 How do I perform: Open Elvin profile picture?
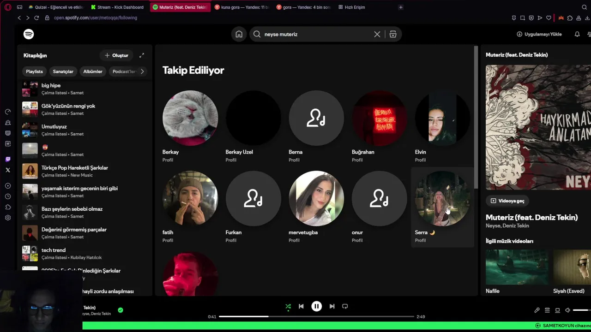tap(442, 118)
